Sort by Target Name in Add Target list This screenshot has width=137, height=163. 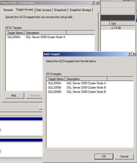(x=56, y=79)
